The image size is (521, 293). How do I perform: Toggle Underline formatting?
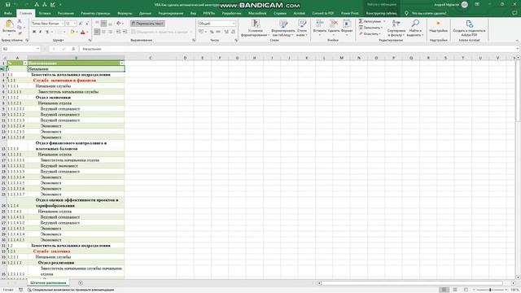pos(47,32)
